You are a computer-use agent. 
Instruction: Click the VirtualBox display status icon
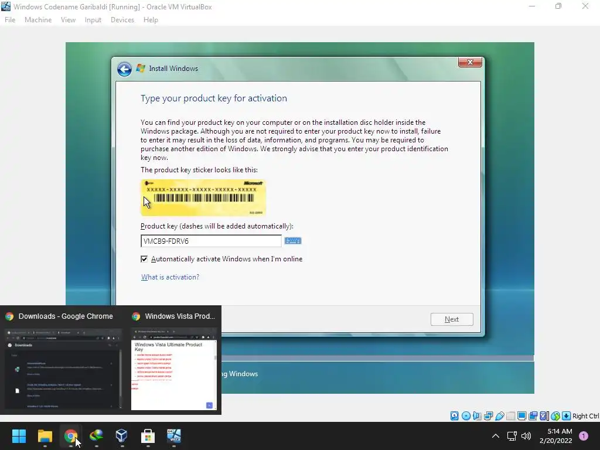tap(521, 415)
